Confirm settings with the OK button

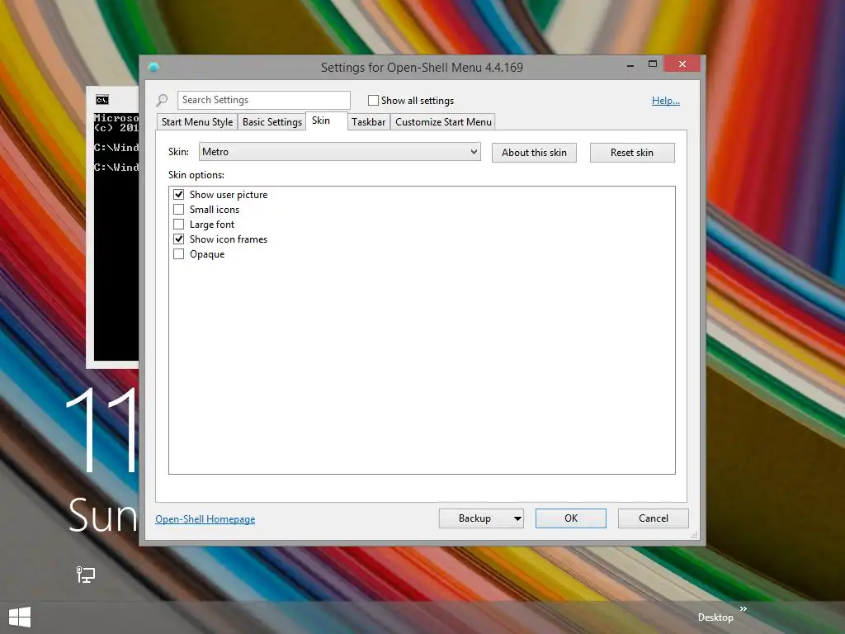point(571,518)
